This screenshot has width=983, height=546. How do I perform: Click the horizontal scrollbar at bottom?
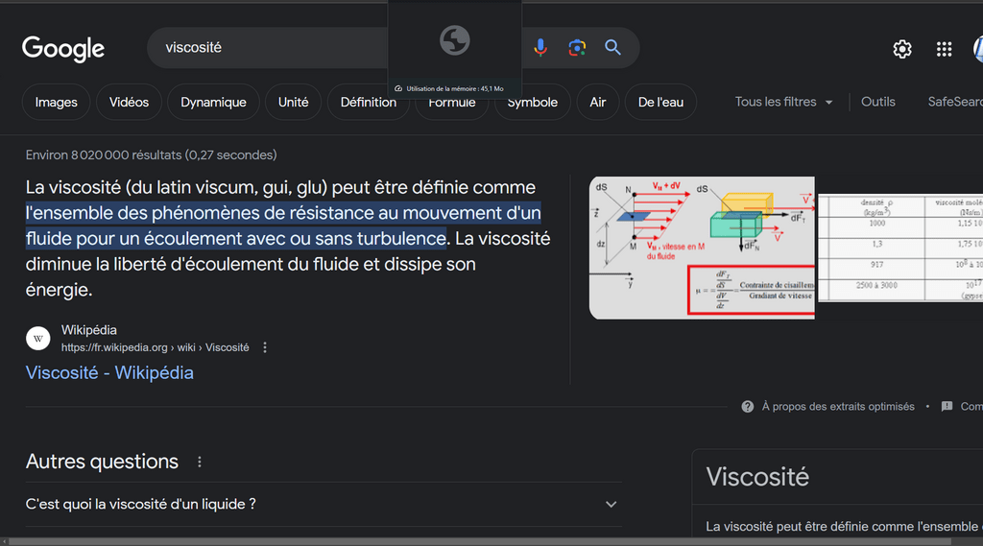pyautogui.click(x=480, y=541)
